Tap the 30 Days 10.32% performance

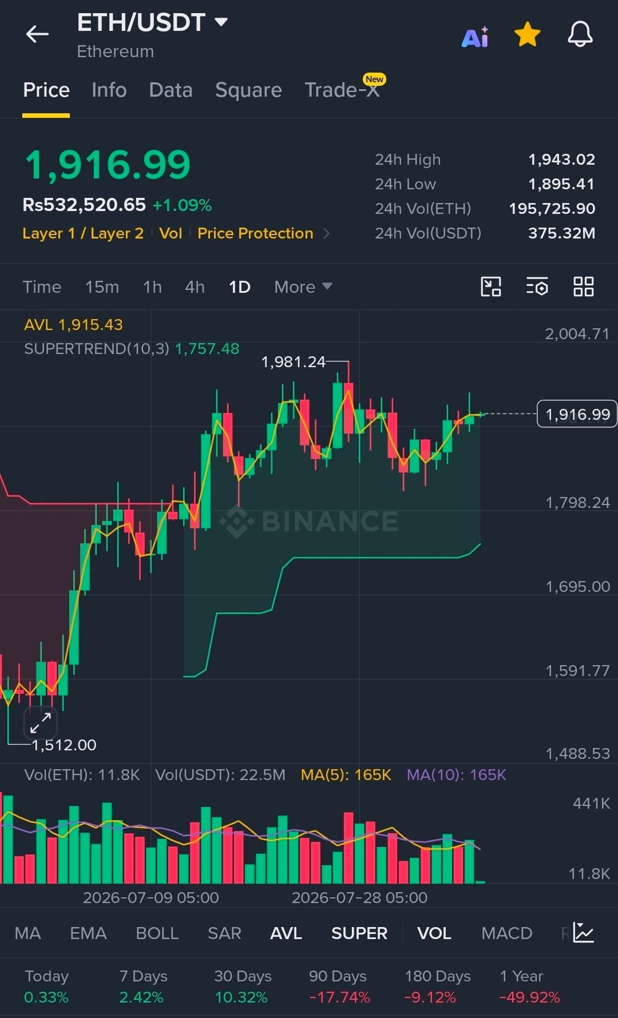click(x=242, y=987)
